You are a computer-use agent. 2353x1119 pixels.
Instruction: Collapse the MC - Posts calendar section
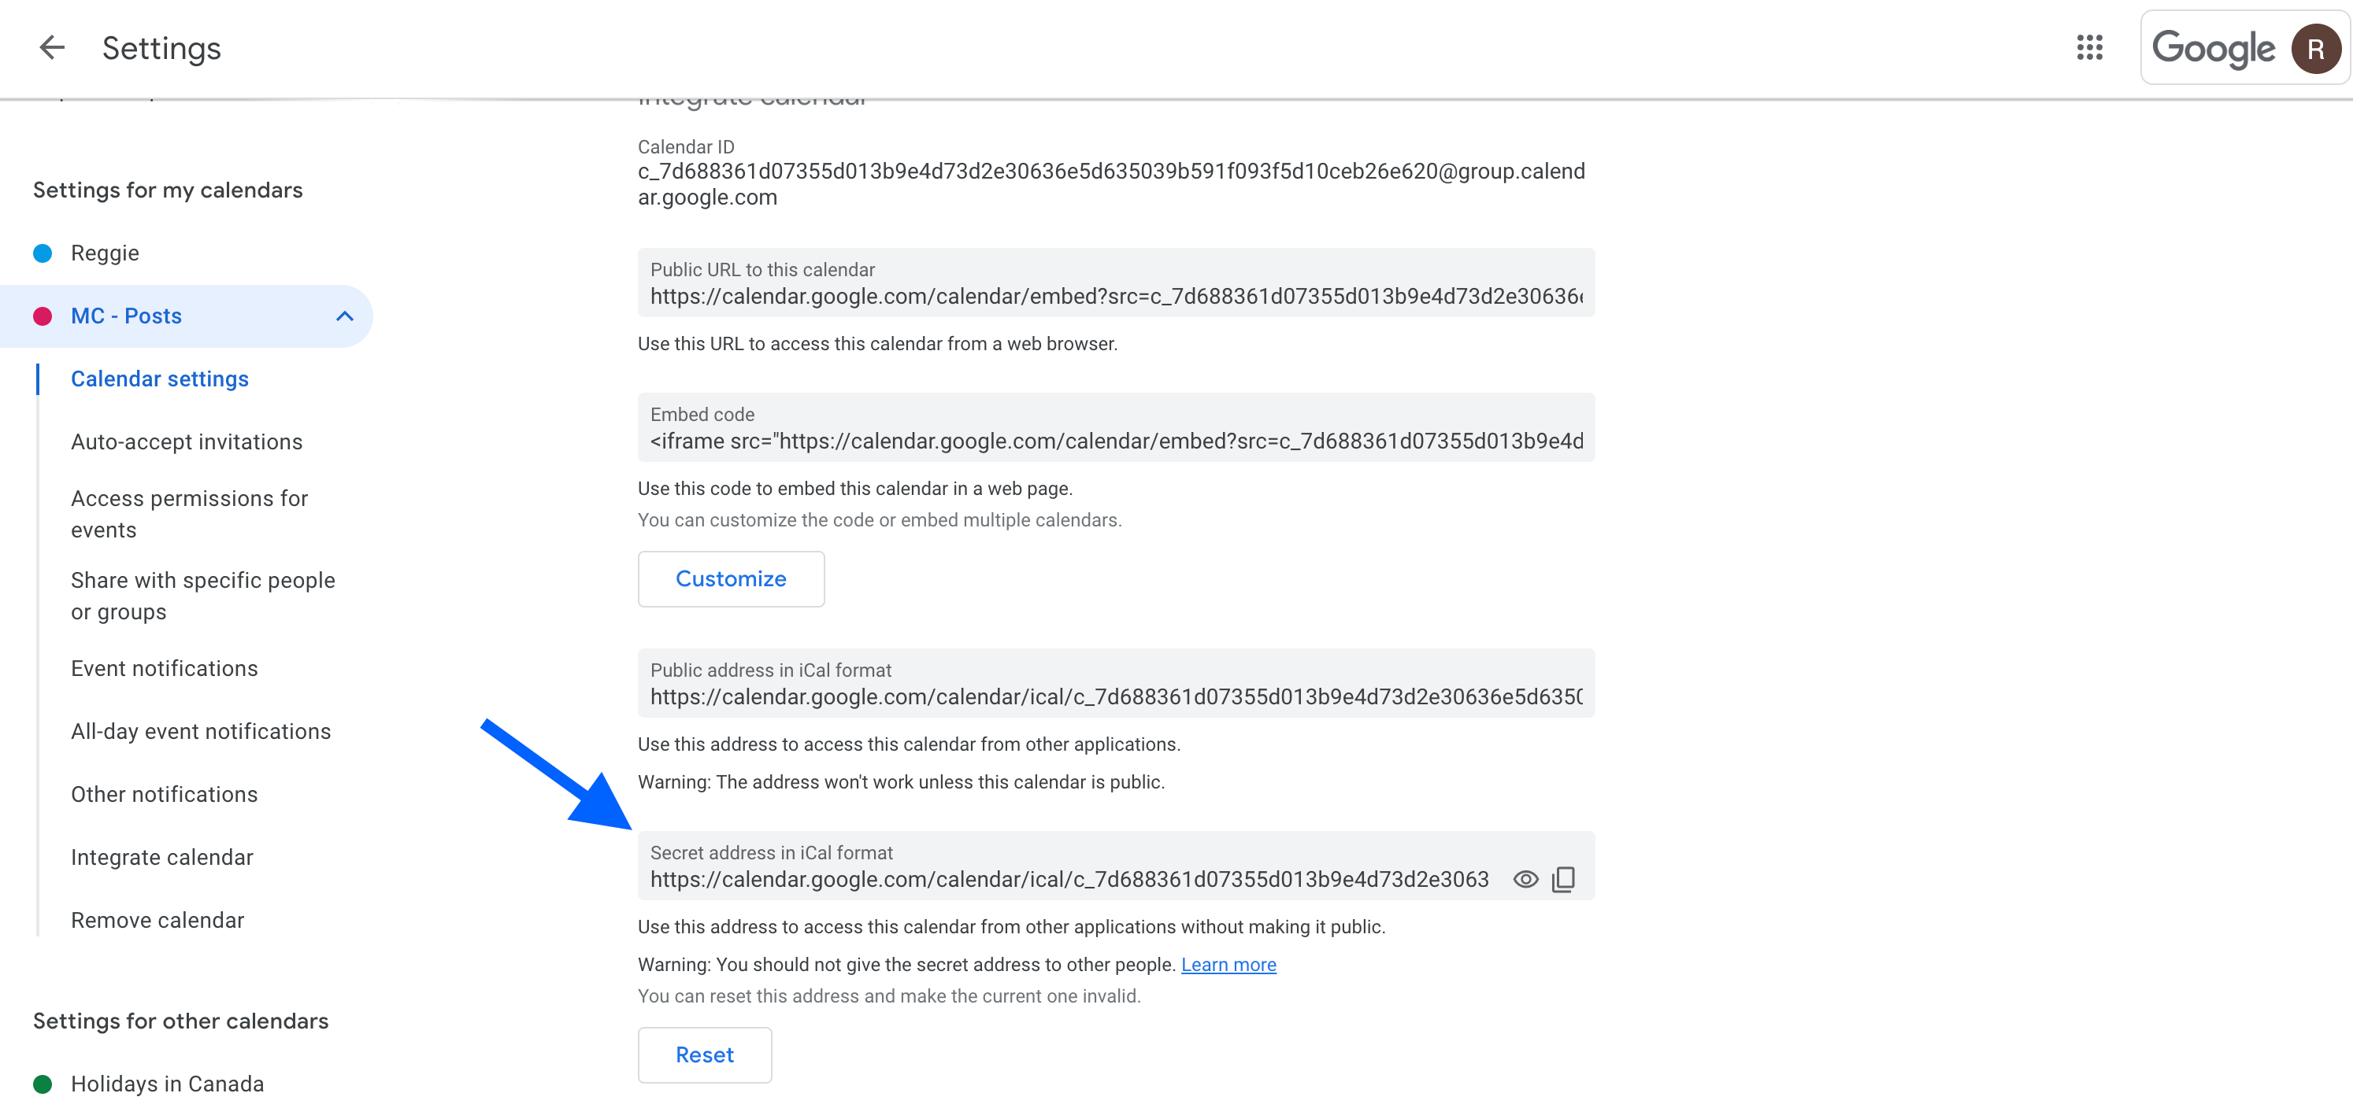(x=344, y=316)
